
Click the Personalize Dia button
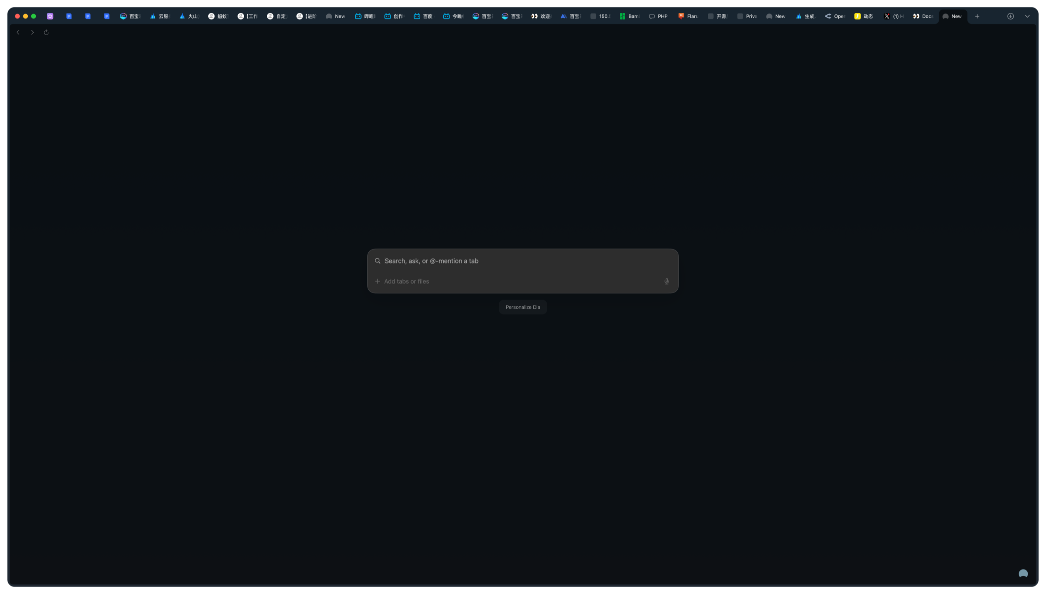(x=522, y=307)
